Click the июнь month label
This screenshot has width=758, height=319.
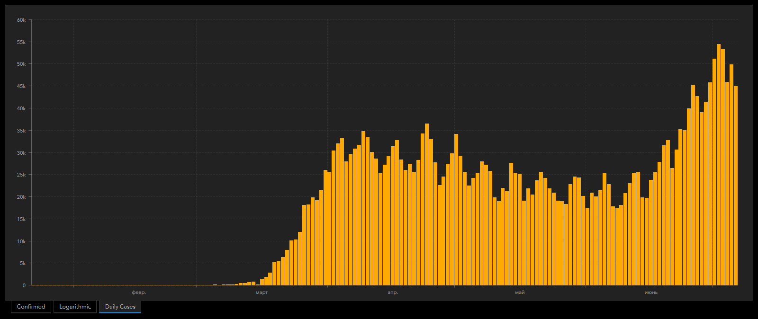(651, 292)
